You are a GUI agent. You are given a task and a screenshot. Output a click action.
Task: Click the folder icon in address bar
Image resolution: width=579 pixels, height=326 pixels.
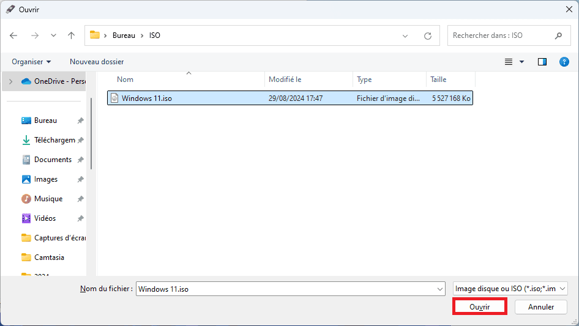click(95, 35)
